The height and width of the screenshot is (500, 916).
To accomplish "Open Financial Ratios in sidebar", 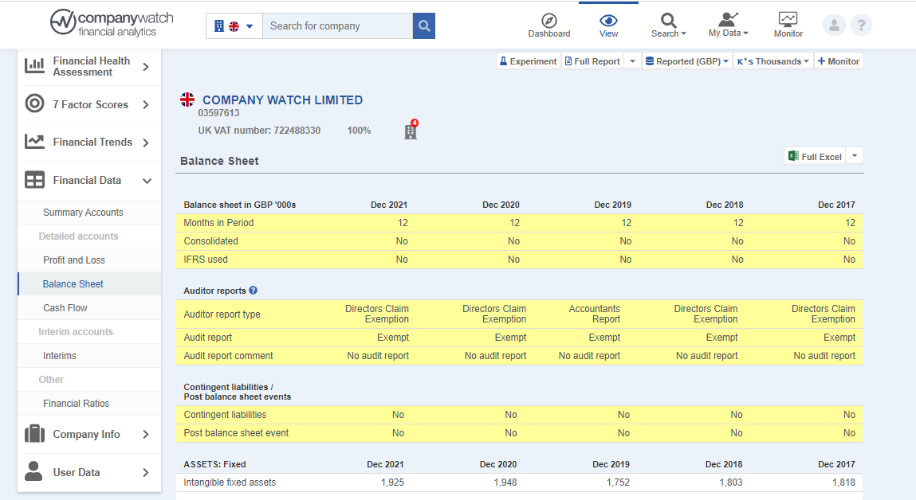I will point(76,404).
